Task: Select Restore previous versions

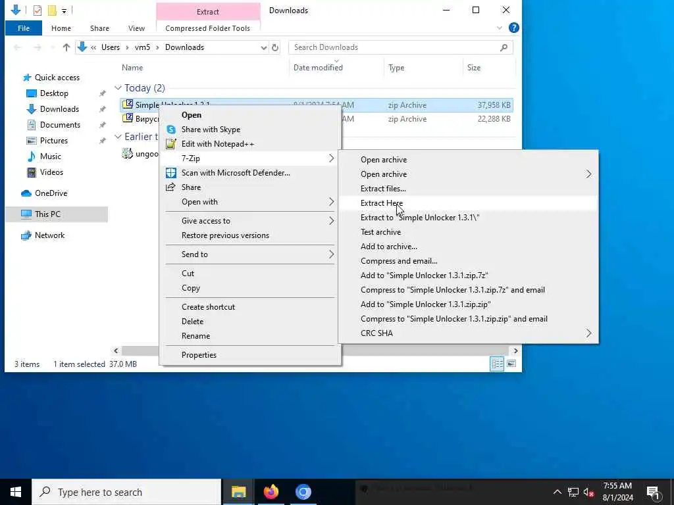Action: [x=250, y=235]
